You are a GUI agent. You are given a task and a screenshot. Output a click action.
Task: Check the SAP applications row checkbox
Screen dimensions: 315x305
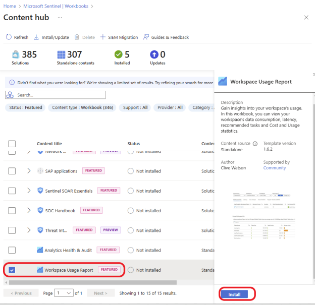pyautogui.click(x=12, y=171)
